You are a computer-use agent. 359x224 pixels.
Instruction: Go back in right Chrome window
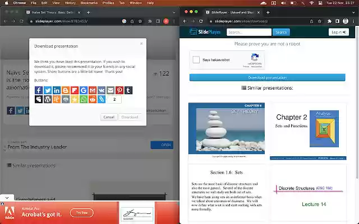[x=185, y=21]
